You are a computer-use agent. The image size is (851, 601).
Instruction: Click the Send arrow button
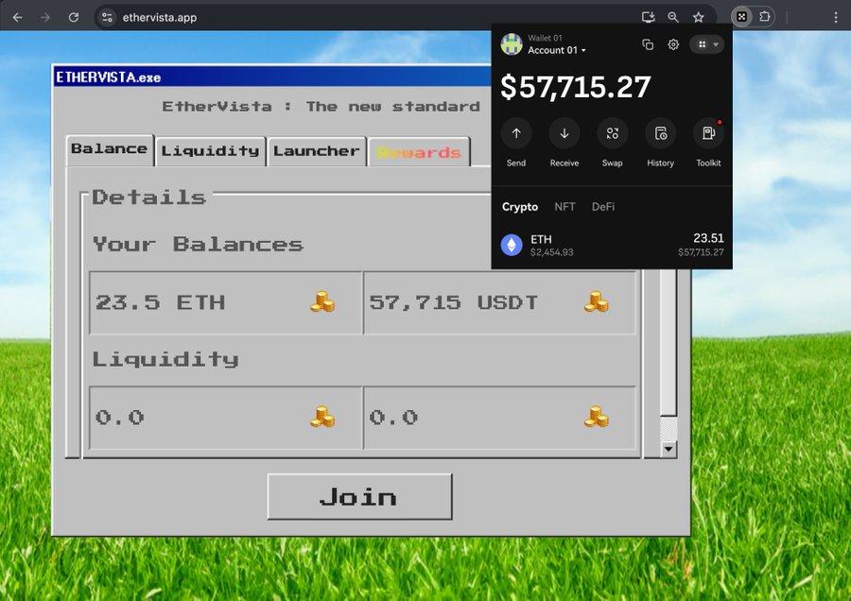tap(516, 133)
